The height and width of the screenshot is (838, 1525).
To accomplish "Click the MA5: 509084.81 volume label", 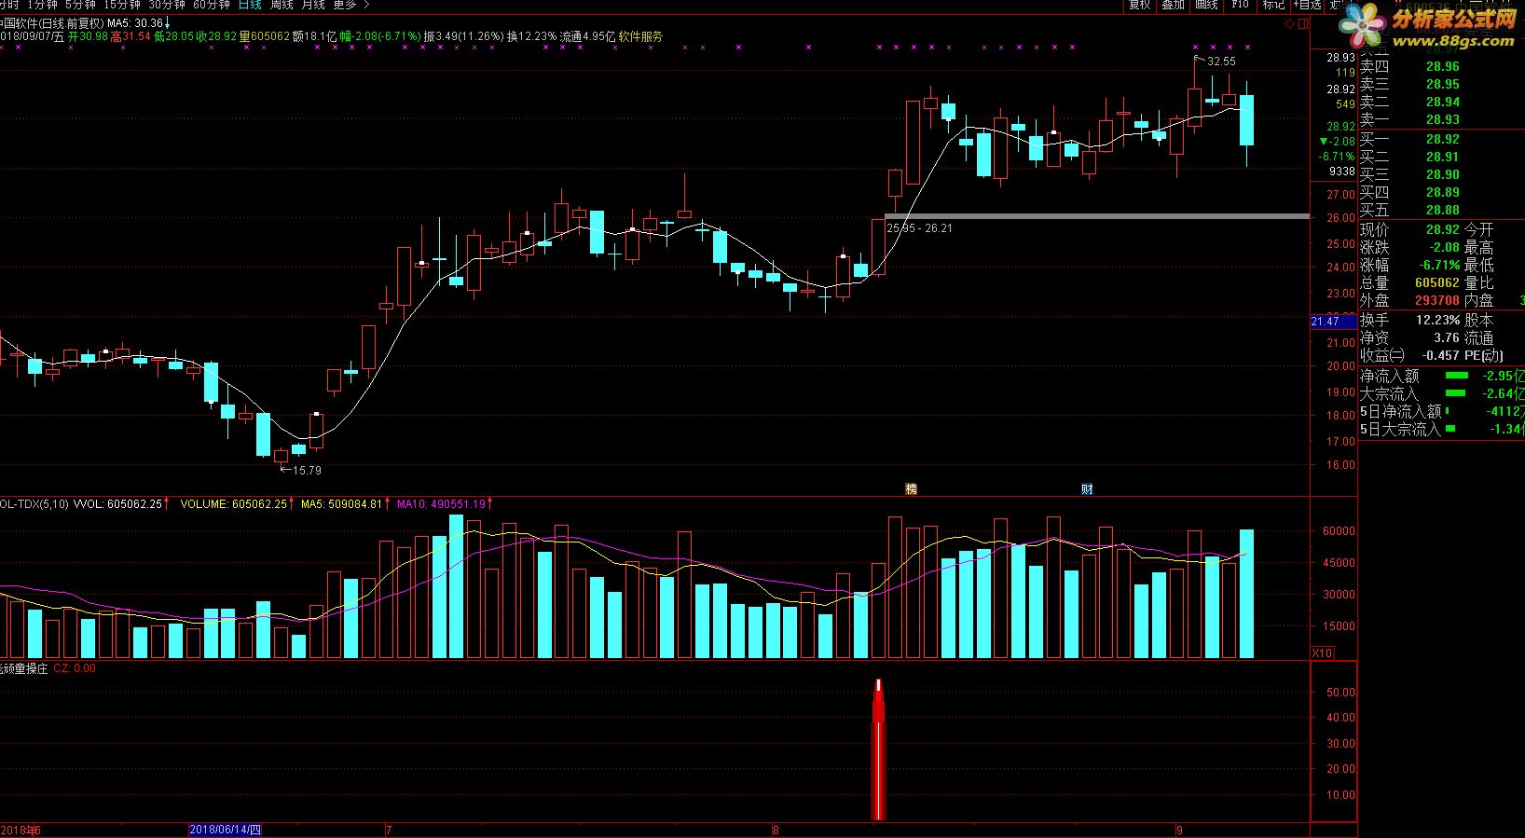I will 341,503.
